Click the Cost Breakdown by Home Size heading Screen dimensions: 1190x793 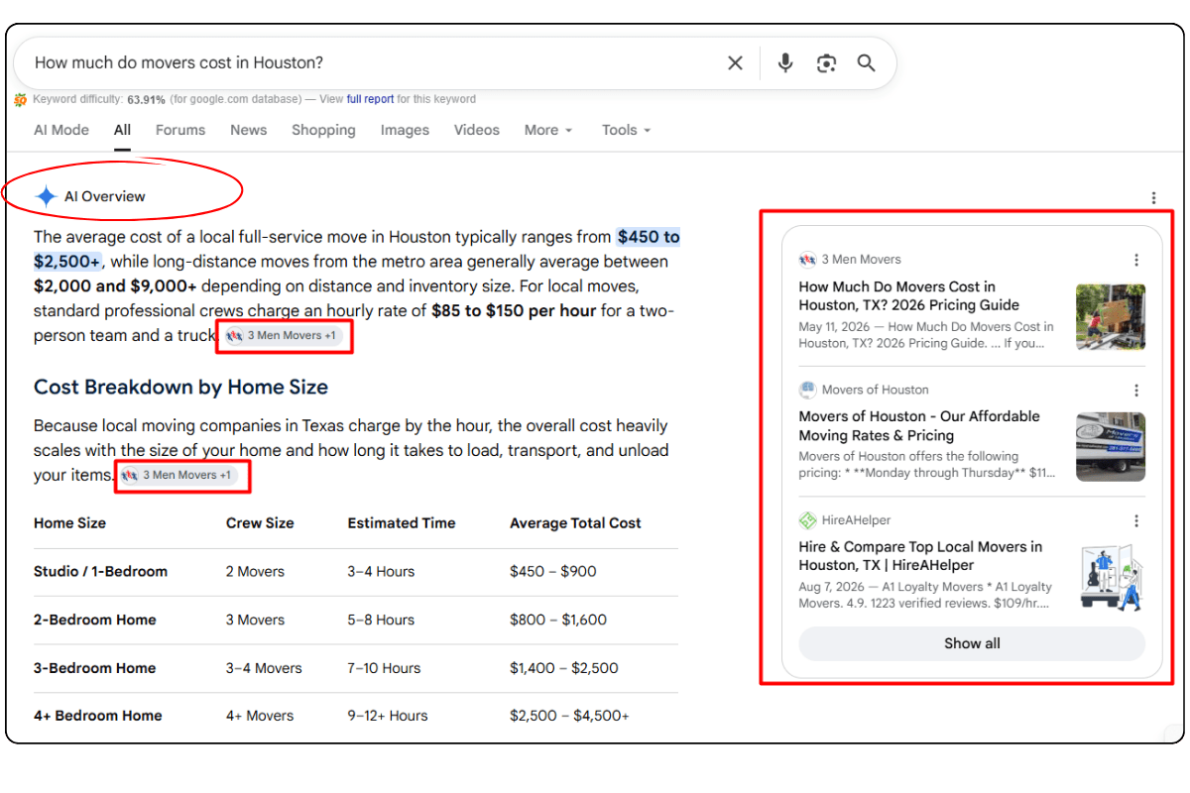click(180, 388)
